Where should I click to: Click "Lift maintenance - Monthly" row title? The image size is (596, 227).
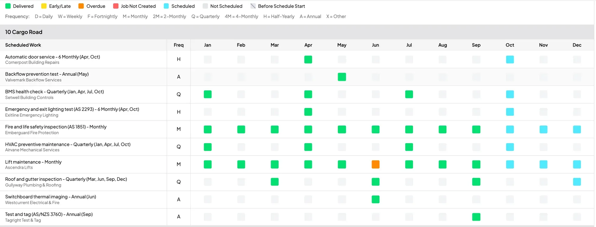pos(33,162)
